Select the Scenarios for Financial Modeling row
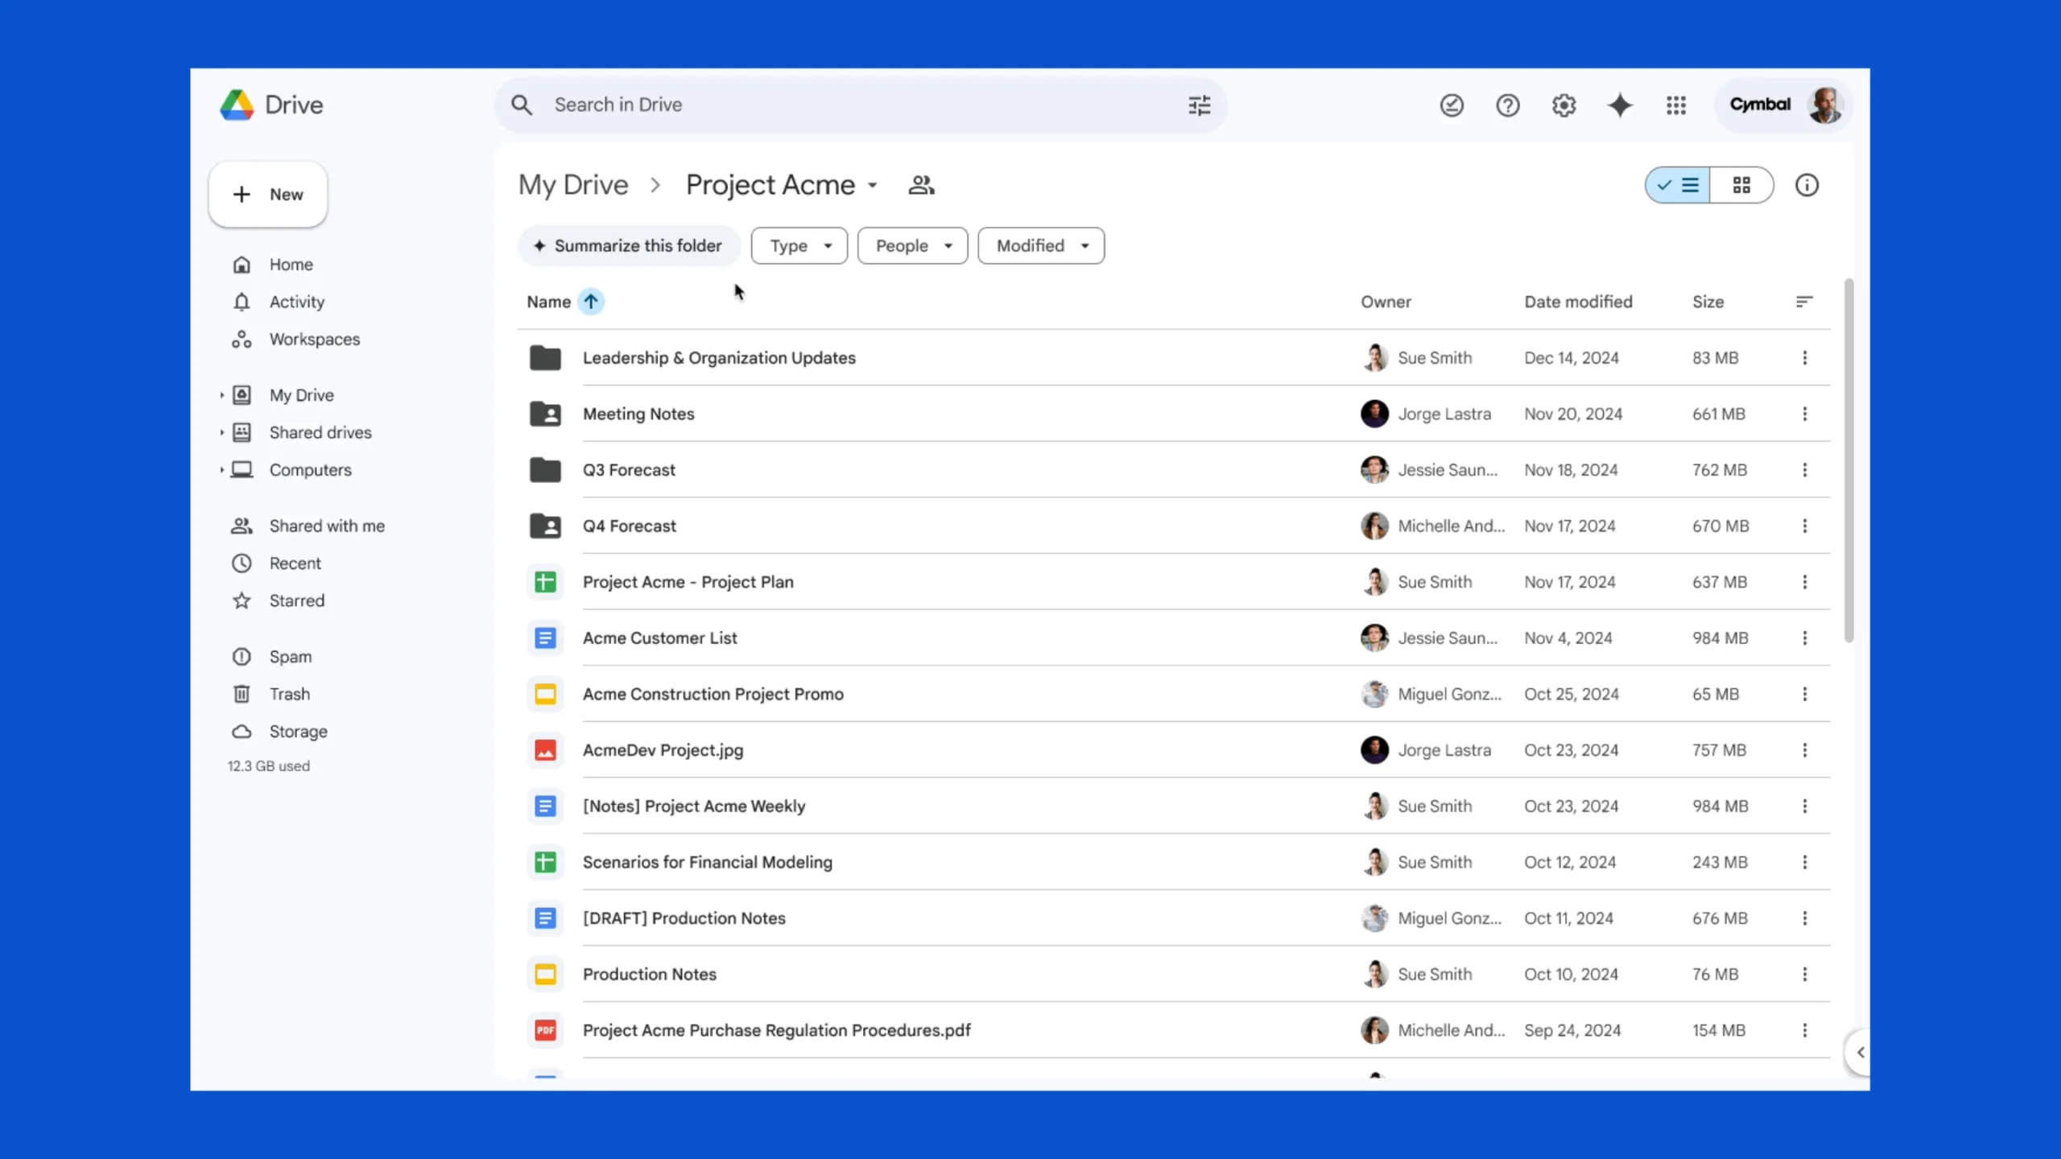 tap(1174, 862)
